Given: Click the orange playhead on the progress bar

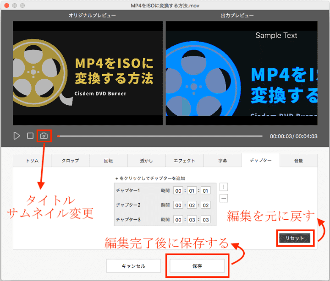Looking at the screenshot, I should [58, 136].
